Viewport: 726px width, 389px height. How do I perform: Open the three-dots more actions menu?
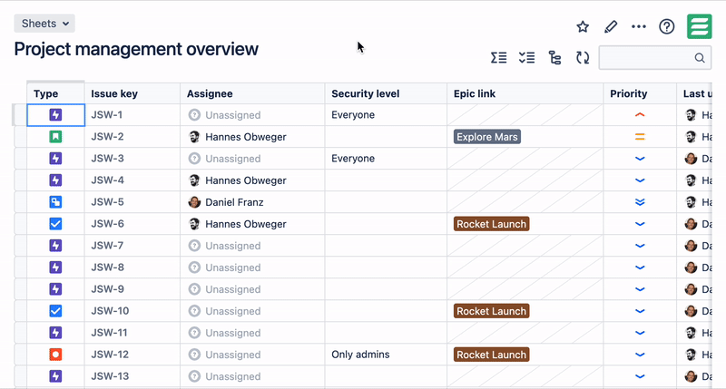(x=639, y=27)
